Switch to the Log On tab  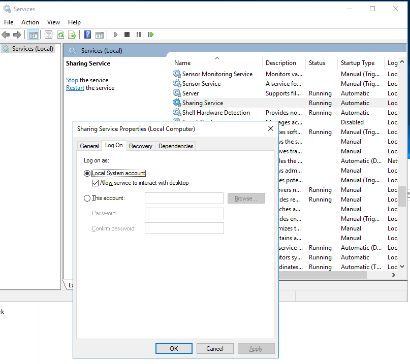114,145
